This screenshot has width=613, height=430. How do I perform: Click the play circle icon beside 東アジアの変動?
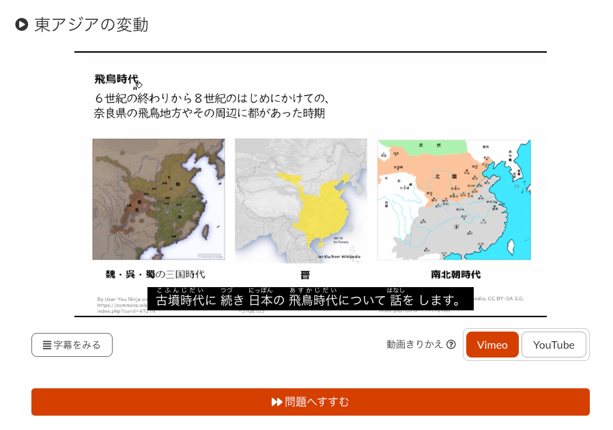[x=22, y=25]
